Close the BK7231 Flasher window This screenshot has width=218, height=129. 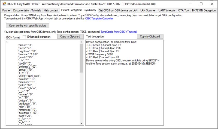pyautogui.click(x=212, y=4)
